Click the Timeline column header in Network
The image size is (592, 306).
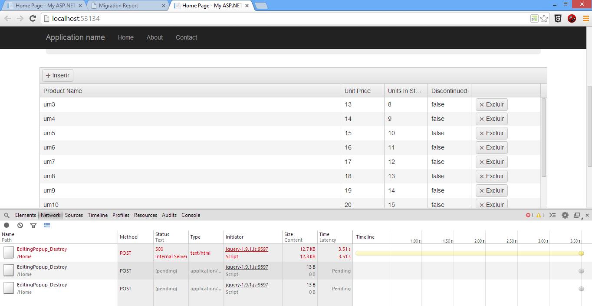(365, 237)
